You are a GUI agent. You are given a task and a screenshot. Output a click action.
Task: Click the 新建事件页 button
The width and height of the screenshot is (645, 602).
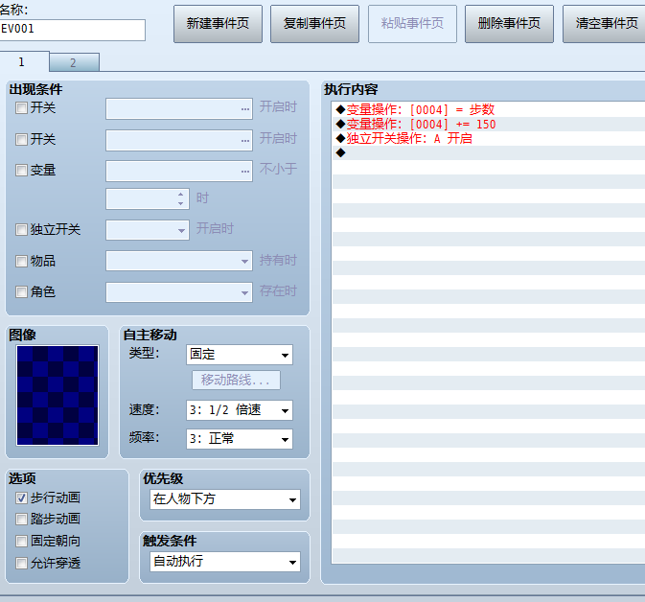[218, 24]
